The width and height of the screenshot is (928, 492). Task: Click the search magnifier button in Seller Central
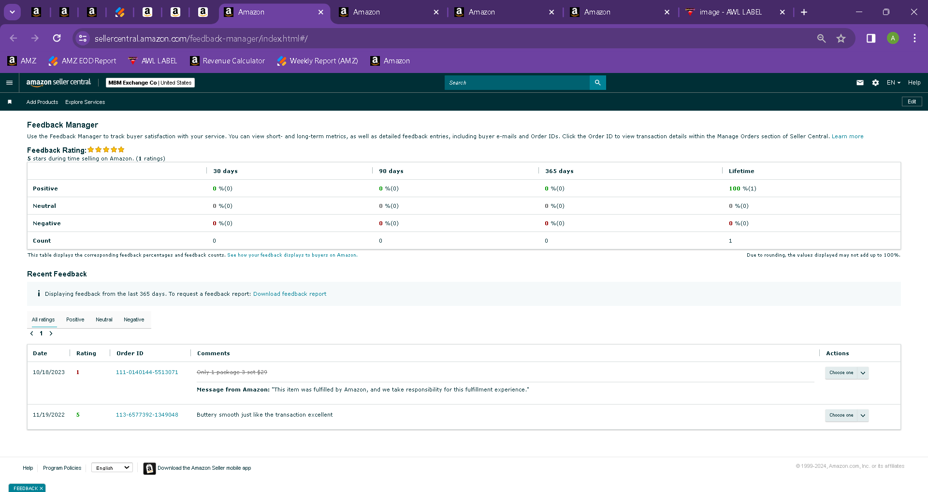click(597, 83)
